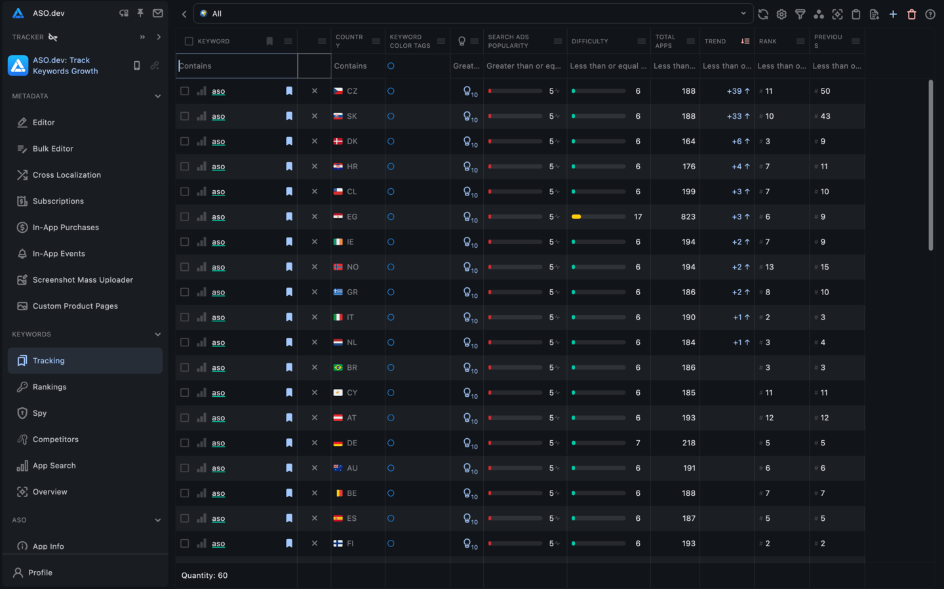Expand the ASO section in the sidebar
The image size is (944, 589).
158,519
